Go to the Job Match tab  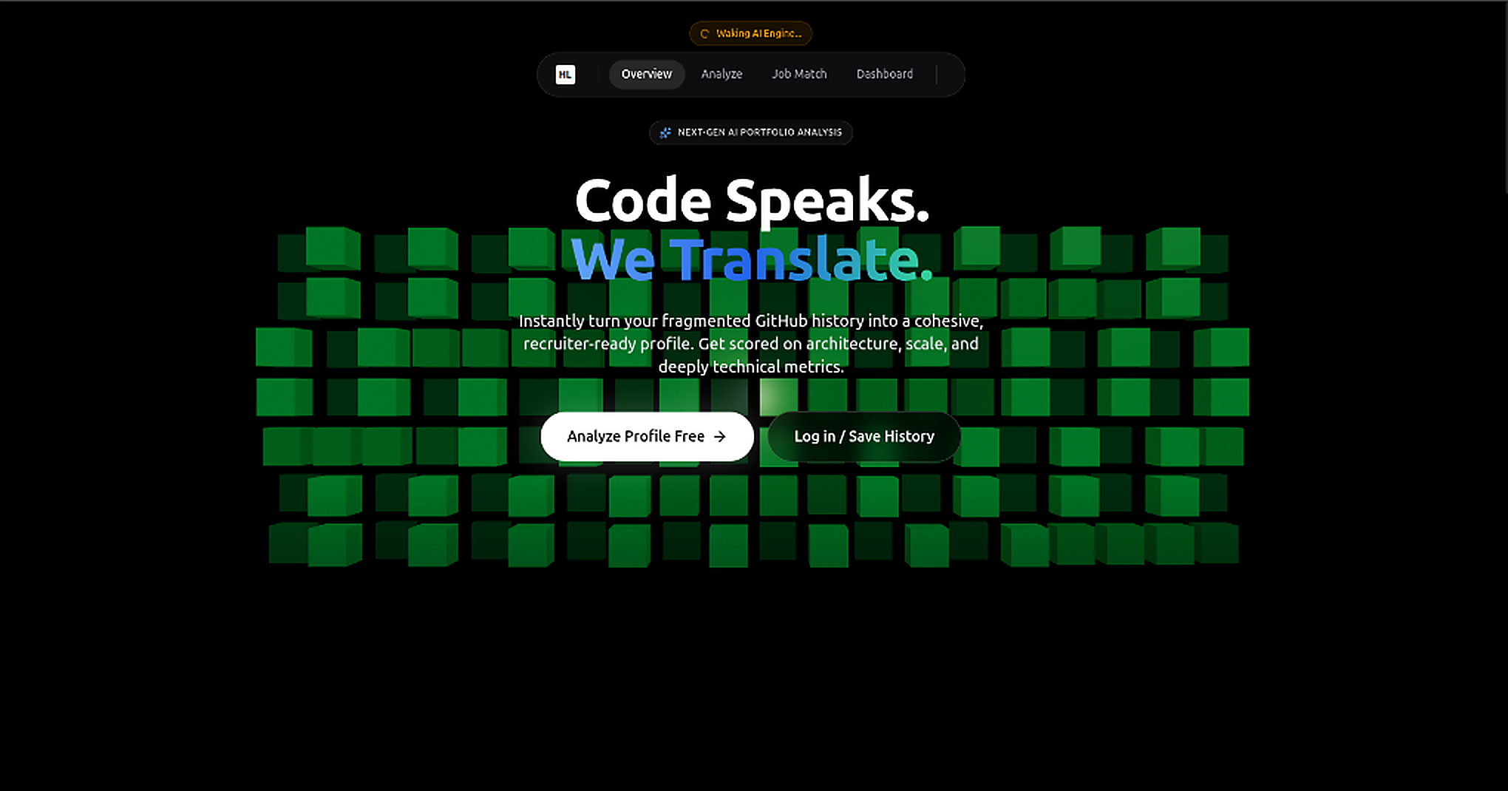coord(799,75)
